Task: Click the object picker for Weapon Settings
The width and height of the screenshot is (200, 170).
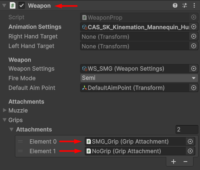Action: pyautogui.click(x=193, y=69)
